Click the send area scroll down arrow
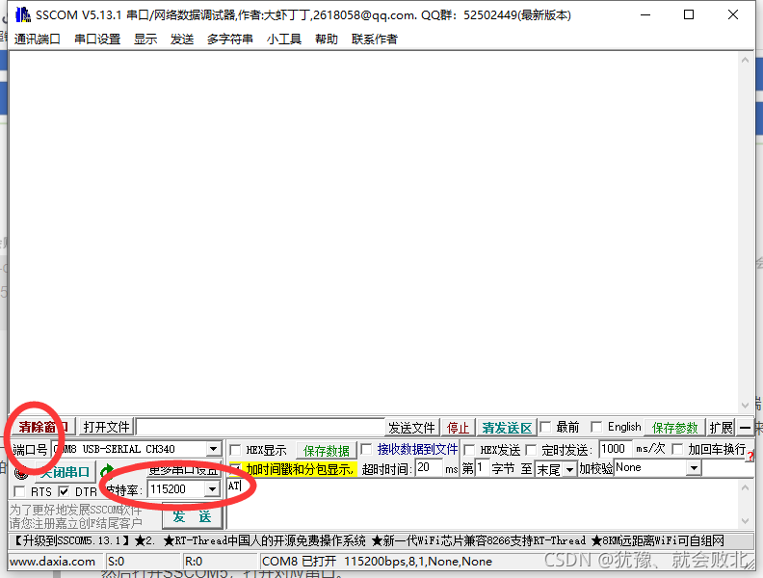763x578 pixels. [x=745, y=521]
